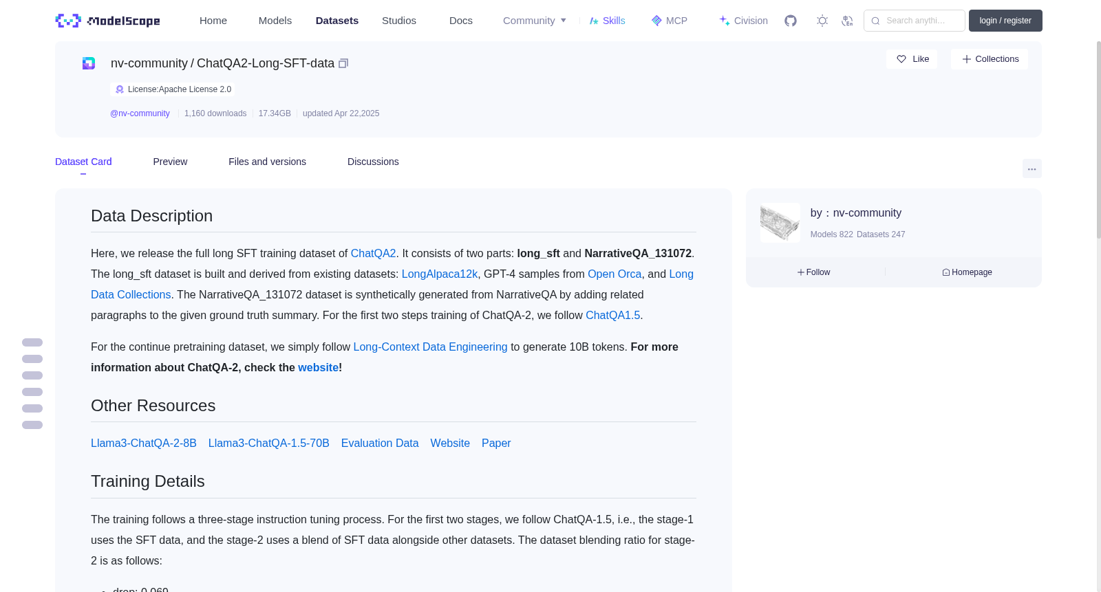Open the three-dots more options button

pyautogui.click(x=1031, y=168)
